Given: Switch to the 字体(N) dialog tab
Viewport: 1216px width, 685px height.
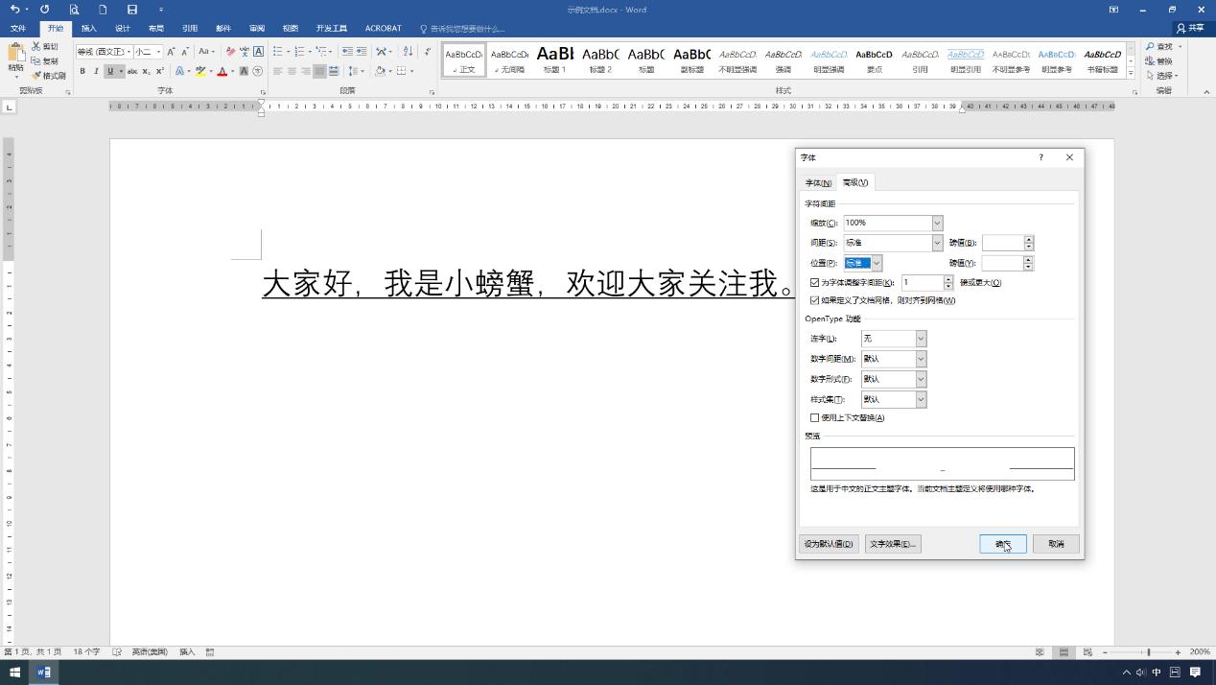Looking at the screenshot, I should [818, 182].
